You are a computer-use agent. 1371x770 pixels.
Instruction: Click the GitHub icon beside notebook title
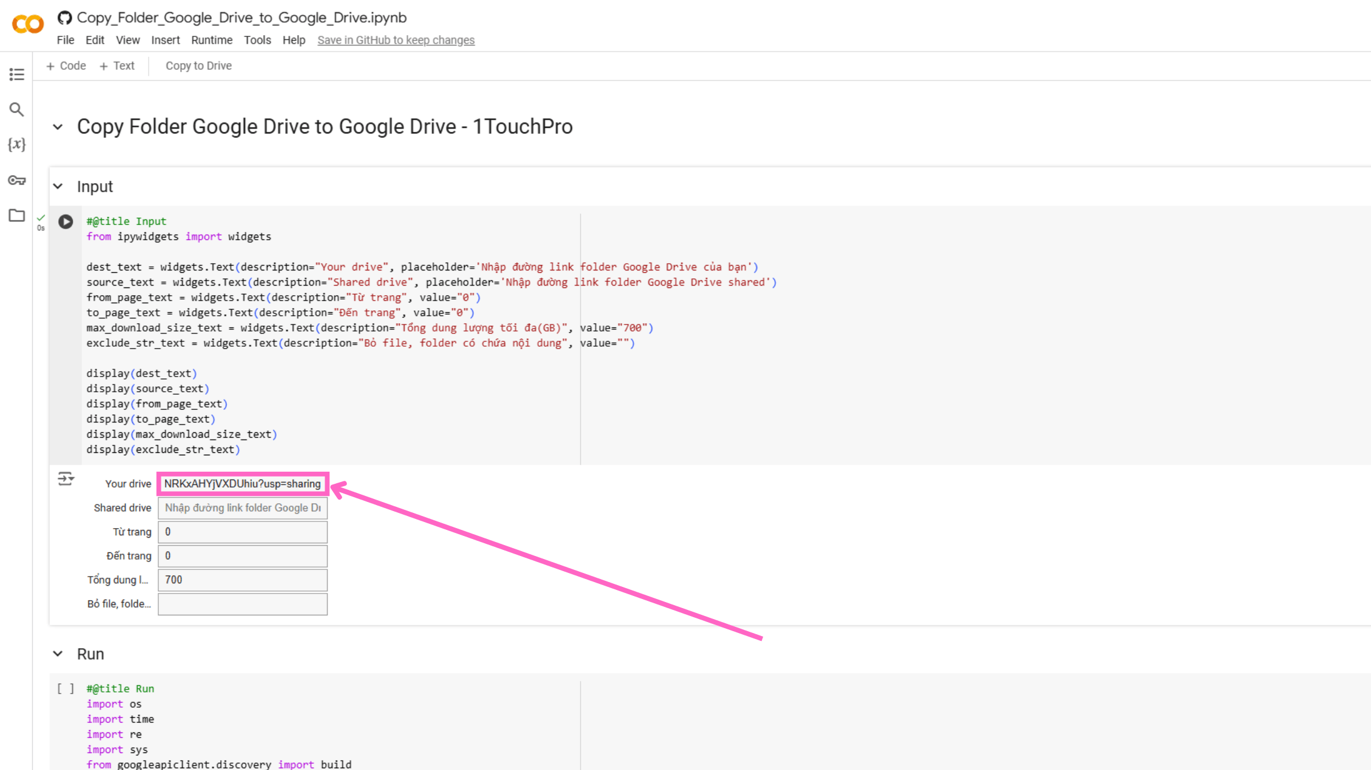tap(65, 18)
